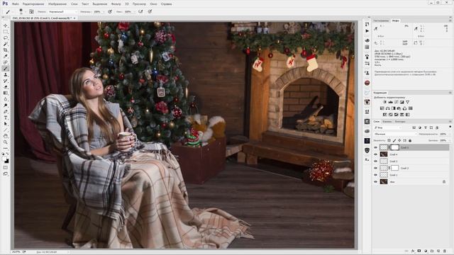
Task: Select the Clone Stamp tool
Action: (x=6, y=74)
